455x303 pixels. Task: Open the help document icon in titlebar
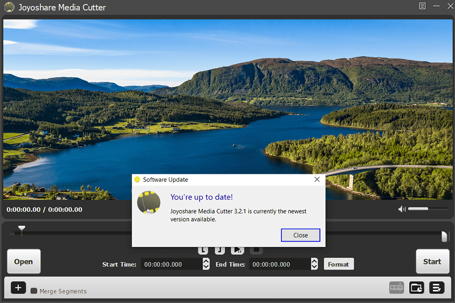click(422, 6)
